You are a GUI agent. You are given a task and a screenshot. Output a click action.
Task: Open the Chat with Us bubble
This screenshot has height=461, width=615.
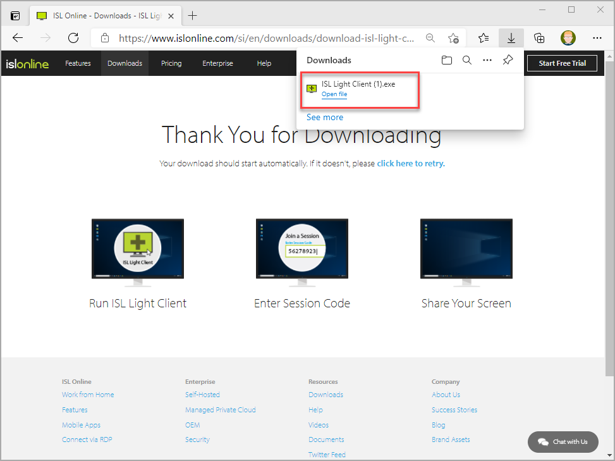(x=563, y=441)
